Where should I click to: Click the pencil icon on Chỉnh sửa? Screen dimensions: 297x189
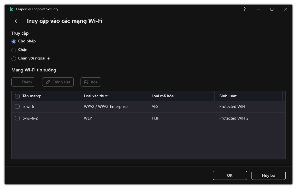pos(48,82)
